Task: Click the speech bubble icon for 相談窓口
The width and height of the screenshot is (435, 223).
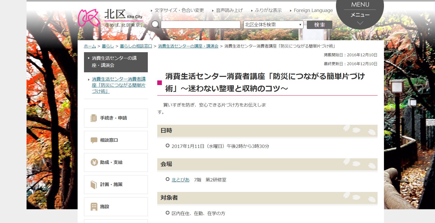Action: [x=94, y=140]
